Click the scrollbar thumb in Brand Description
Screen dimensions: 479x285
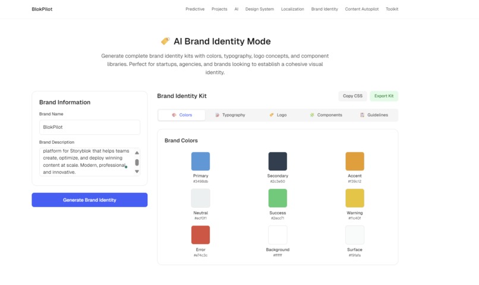pyautogui.click(x=137, y=162)
